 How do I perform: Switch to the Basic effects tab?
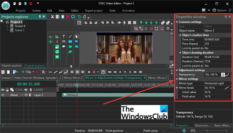[x=222, y=126]
